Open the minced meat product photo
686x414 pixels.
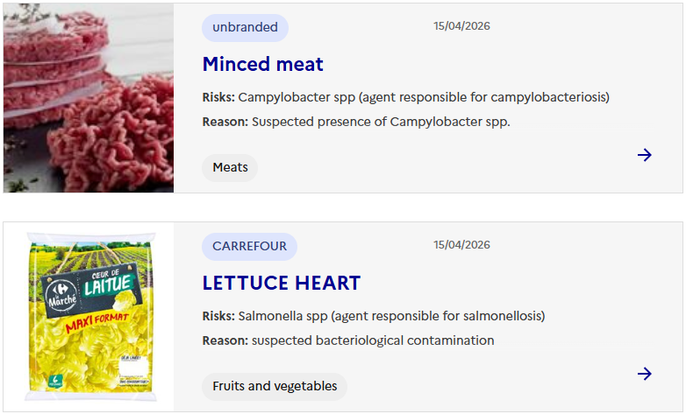(89, 98)
